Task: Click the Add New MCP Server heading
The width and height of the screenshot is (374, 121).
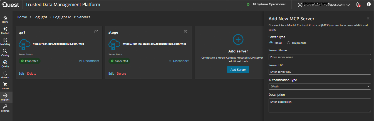Action: click(x=291, y=19)
